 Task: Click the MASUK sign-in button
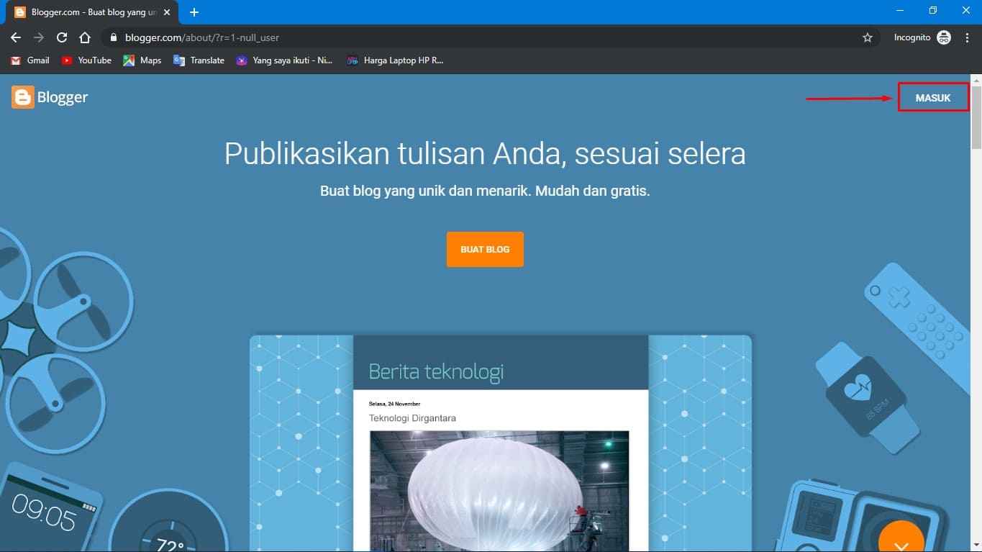pos(933,98)
